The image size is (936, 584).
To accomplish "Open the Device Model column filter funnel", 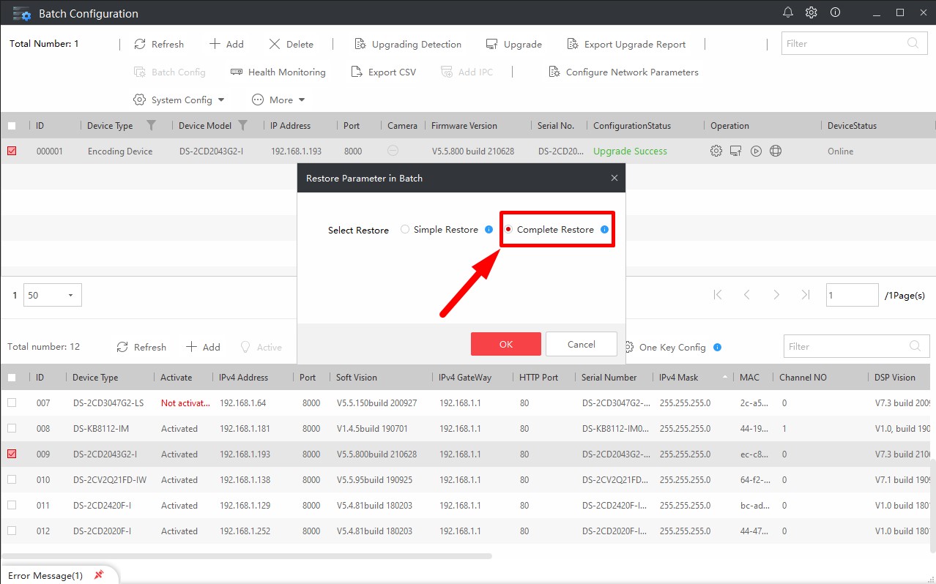I will click(x=243, y=125).
